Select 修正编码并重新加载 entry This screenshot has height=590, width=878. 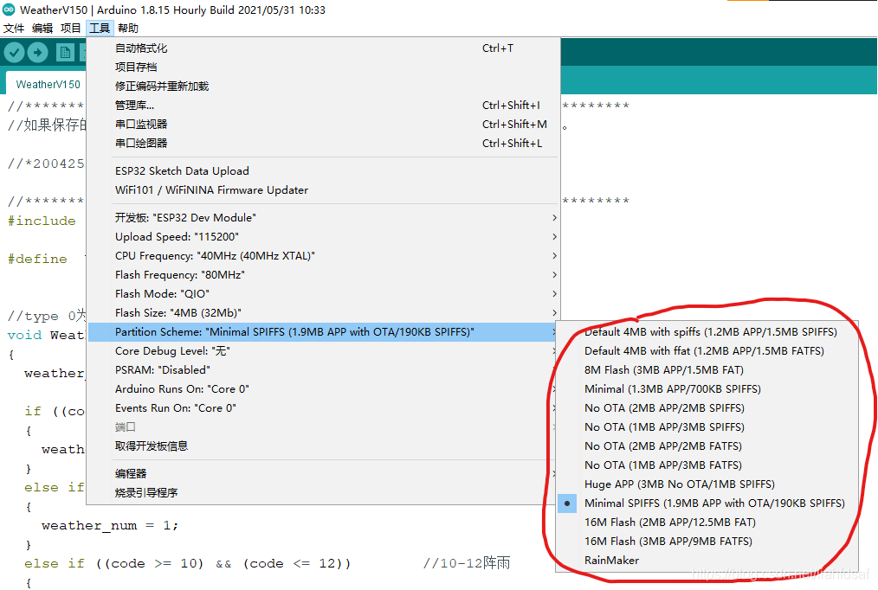[x=324, y=87]
